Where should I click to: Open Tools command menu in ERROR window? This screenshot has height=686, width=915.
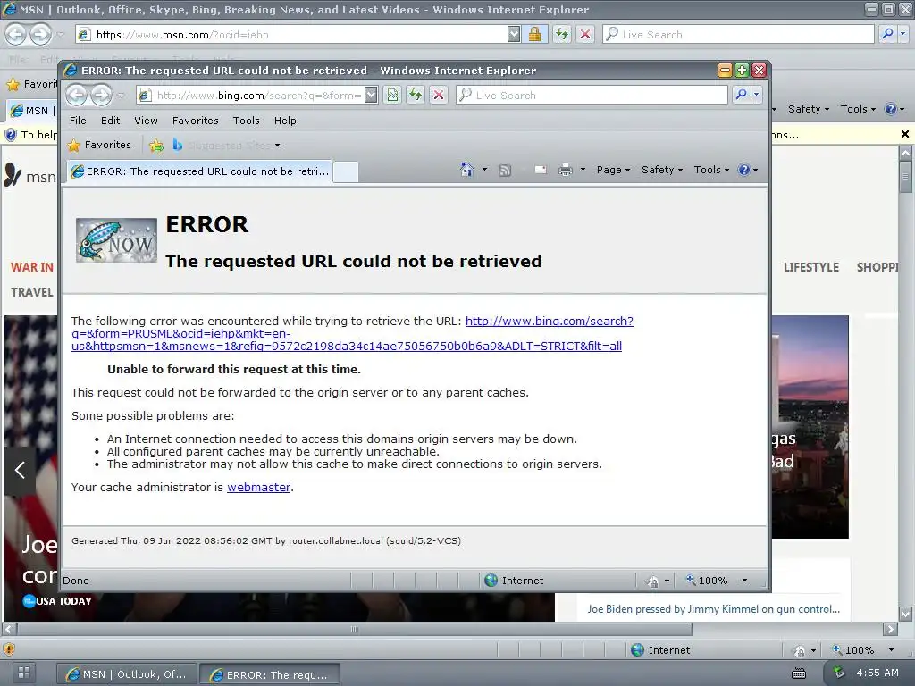tap(711, 170)
